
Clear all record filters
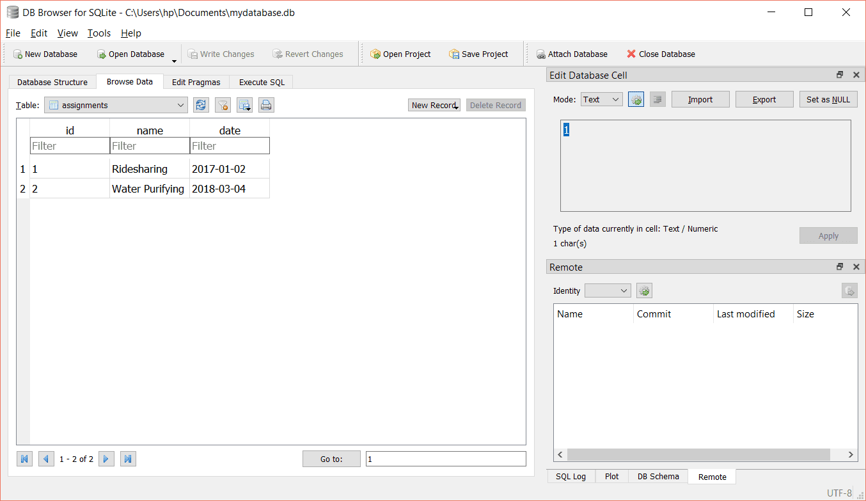(223, 104)
